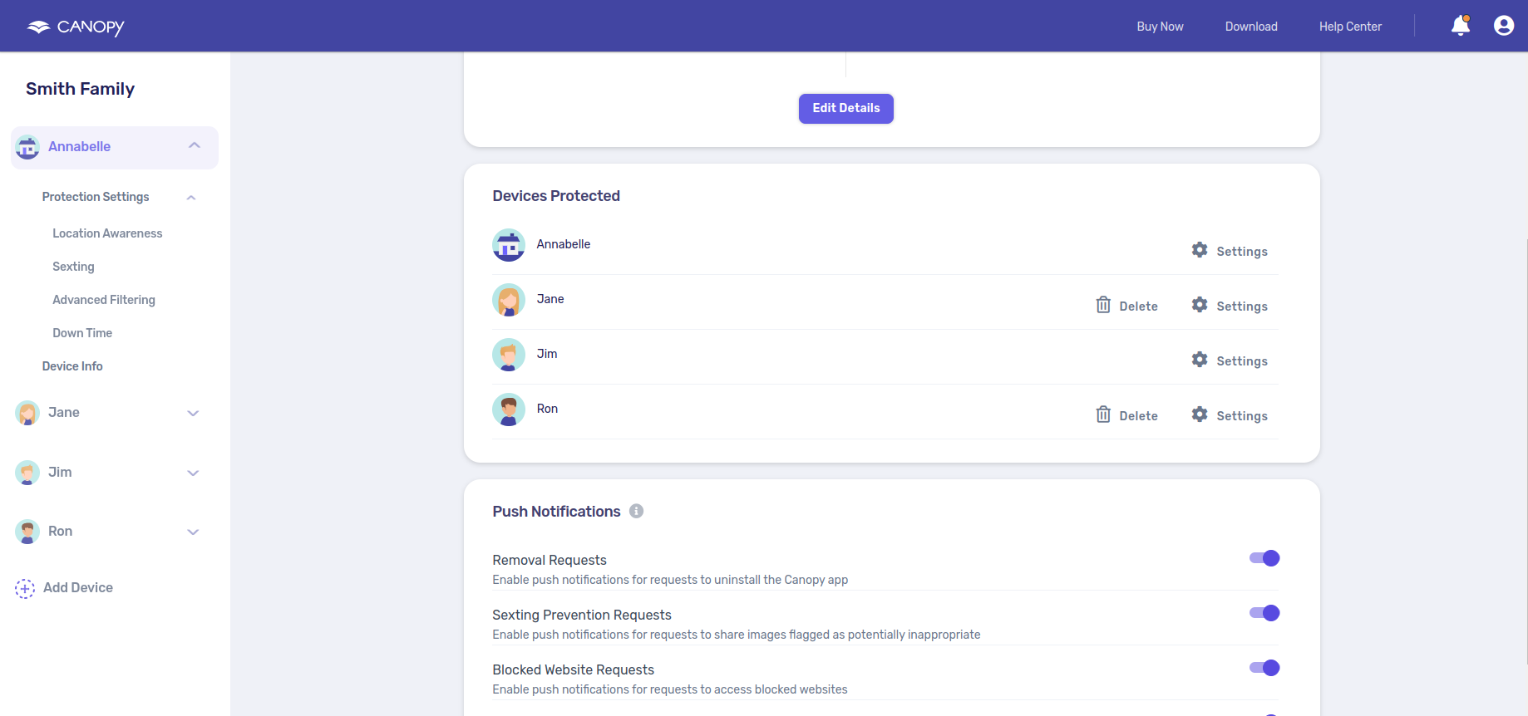Click the Removal Requests label

(550, 560)
